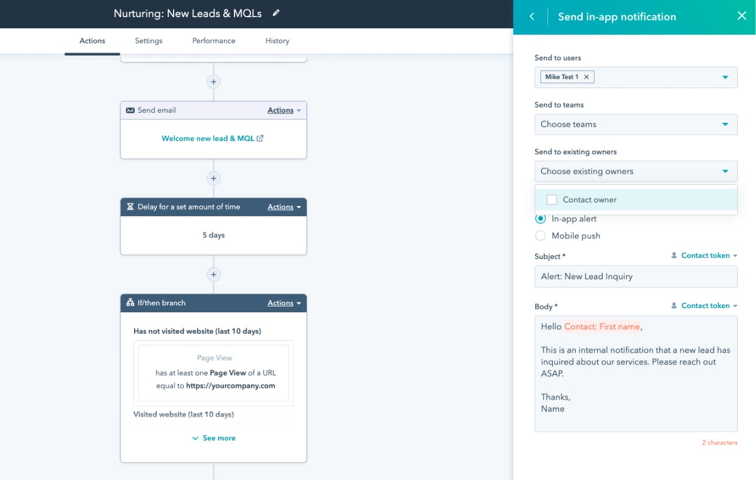Switch to the Performance tab
The image size is (756, 480).
(x=213, y=41)
